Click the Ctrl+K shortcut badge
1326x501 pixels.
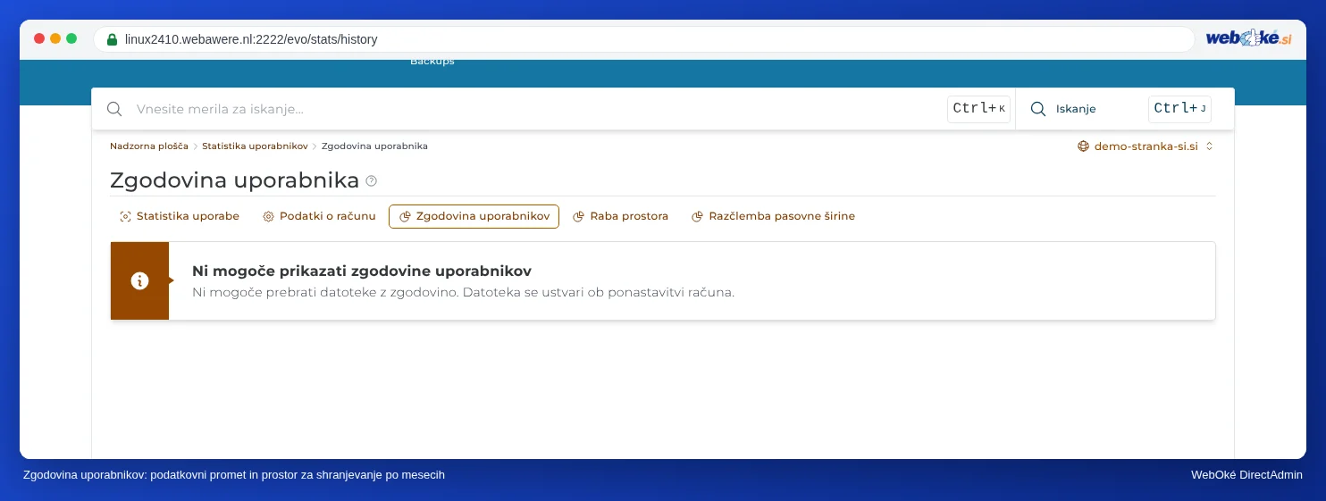pyautogui.click(x=978, y=109)
